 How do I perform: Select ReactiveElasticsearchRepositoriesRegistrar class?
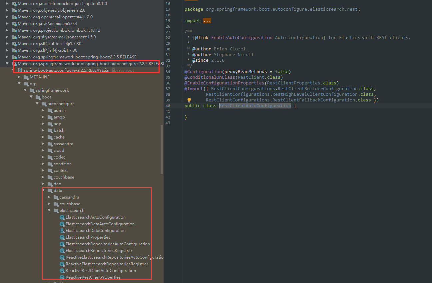coord(107,264)
